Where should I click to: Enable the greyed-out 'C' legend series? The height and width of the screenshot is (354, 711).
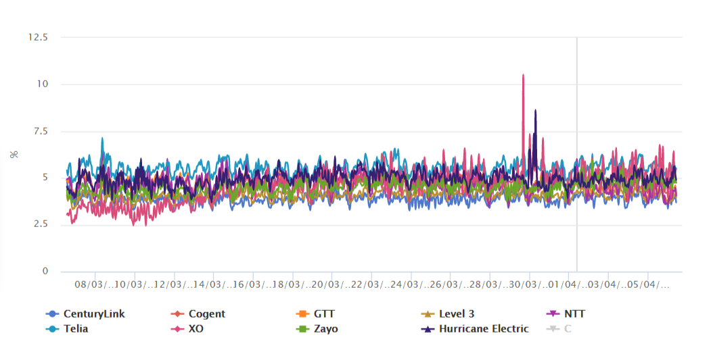coord(560,328)
